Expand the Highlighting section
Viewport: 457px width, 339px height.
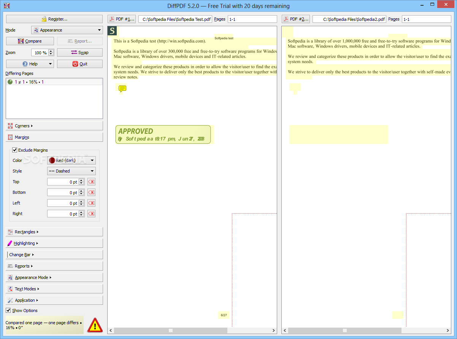click(x=54, y=243)
